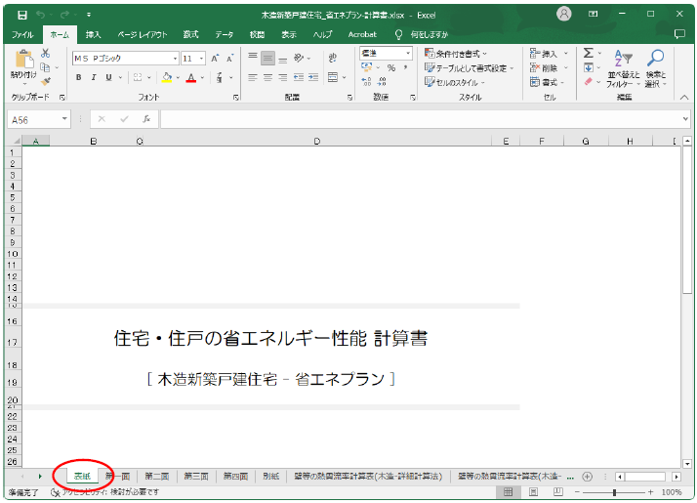
Task: Apply the red font color A
Action: click(x=191, y=78)
